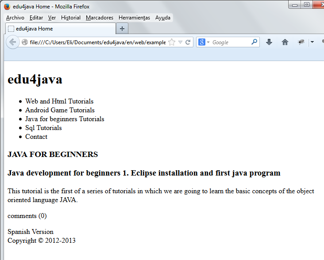The height and width of the screenshot is (260, 324).
Task: Open the Ver menu
Action: 52,18
